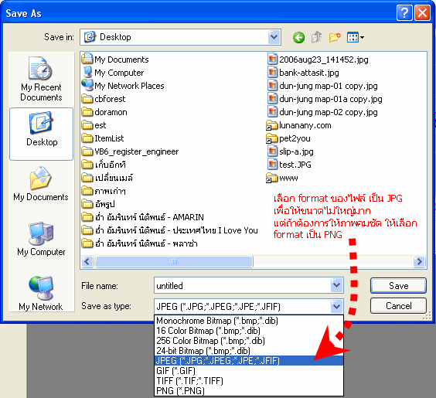Select file dun-jung map-02 copy.jpg
This screenshot has height=398, width=436.
322,112
